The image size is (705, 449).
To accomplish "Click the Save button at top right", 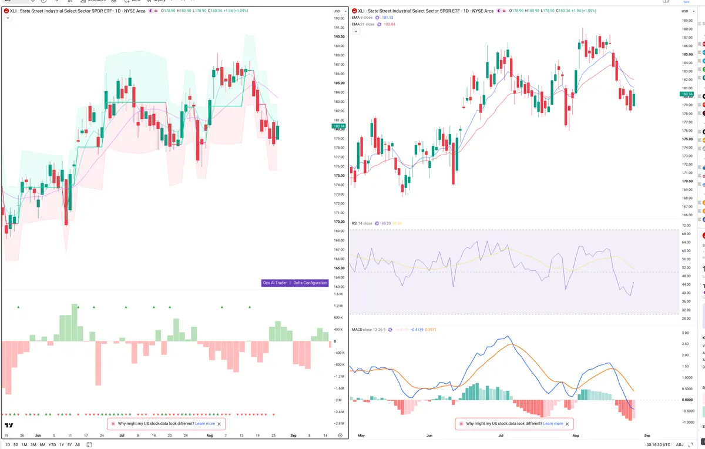I will tap(686, 2).
